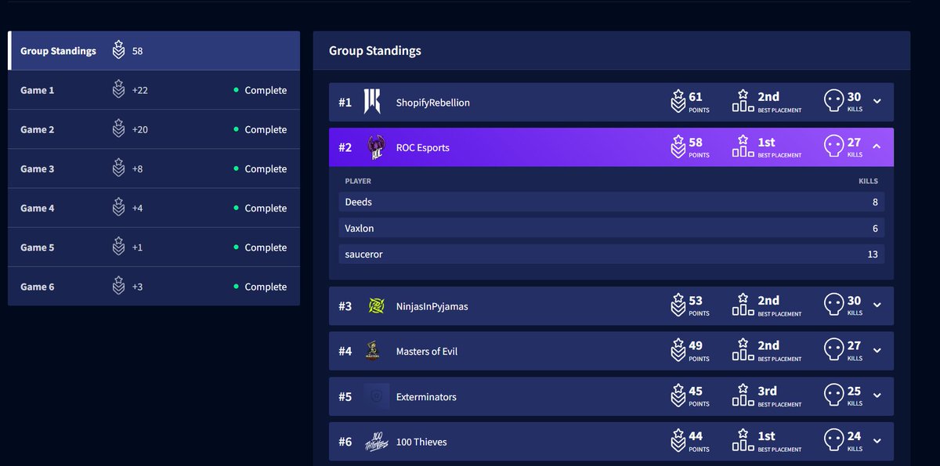Click NinjasInPyjamas' points badge icon
Image resolution: width=940 pixels, height=466 pixels.
678,305
